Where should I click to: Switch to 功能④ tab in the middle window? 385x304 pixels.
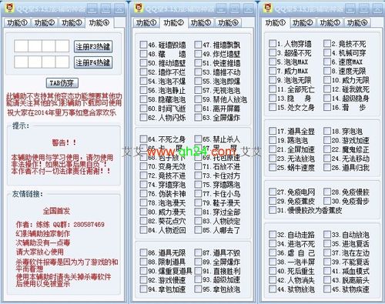point(228,23)
